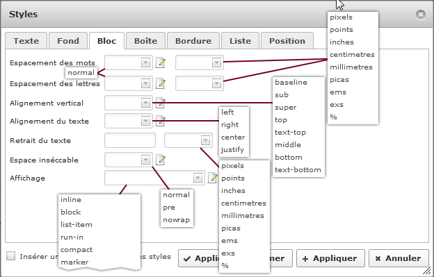Screen dimensions: 434x277
Task: Click the Styles dialog title
Action: click(23, 15)
